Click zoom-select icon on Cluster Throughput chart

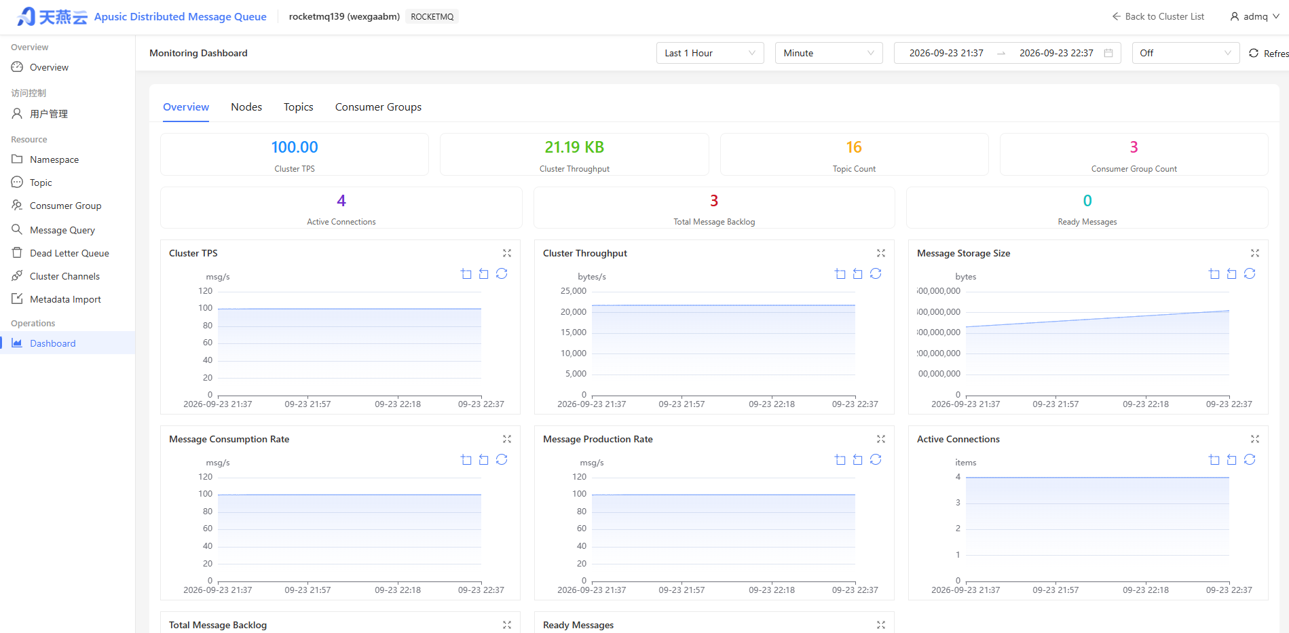click(x=840, y=273)
